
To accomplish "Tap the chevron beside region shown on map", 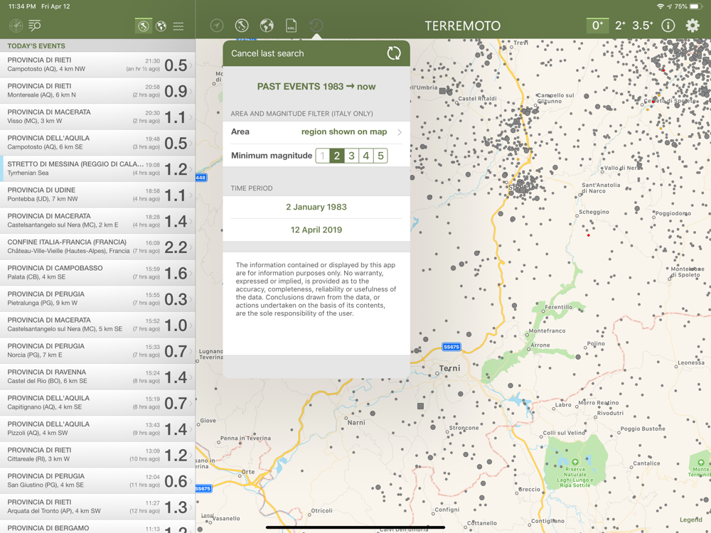I will (x=400, y=132).
